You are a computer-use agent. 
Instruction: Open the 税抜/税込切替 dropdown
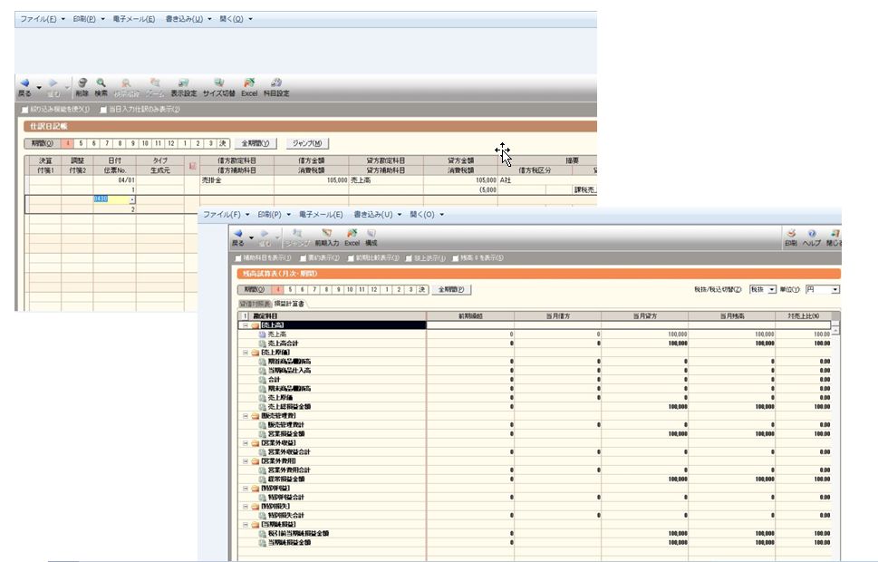771,289
